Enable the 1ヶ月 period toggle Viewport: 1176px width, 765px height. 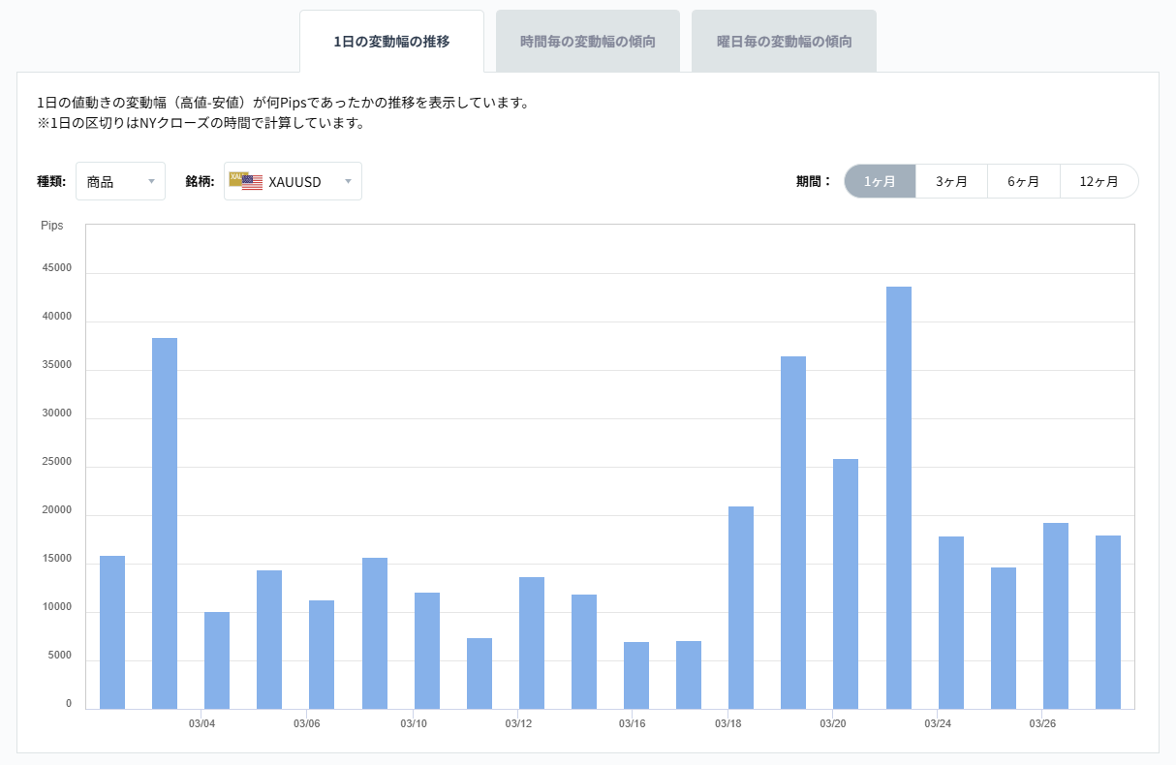click(879, 180)
